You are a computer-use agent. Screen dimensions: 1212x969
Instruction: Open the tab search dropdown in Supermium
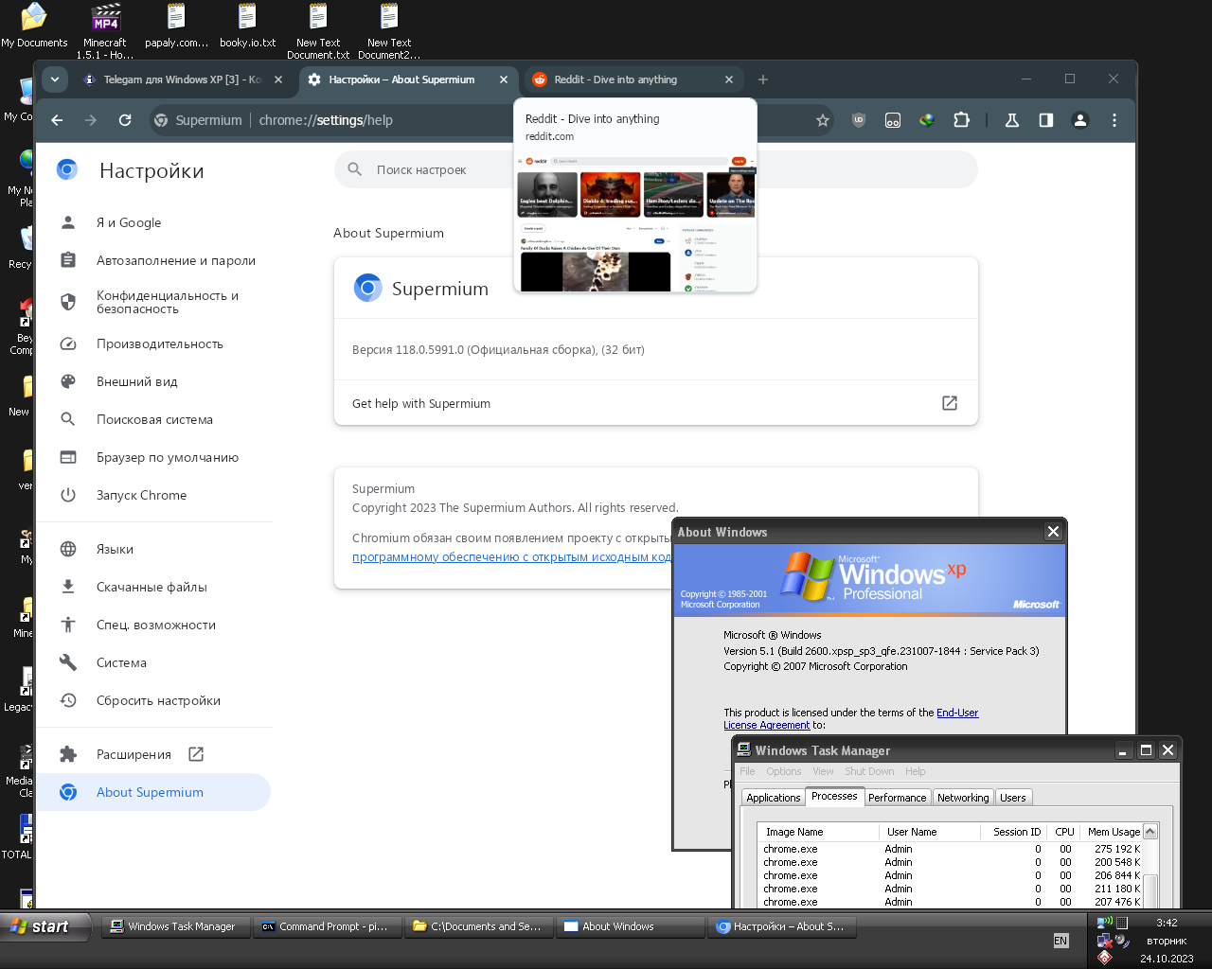click(x=55, y=79)
